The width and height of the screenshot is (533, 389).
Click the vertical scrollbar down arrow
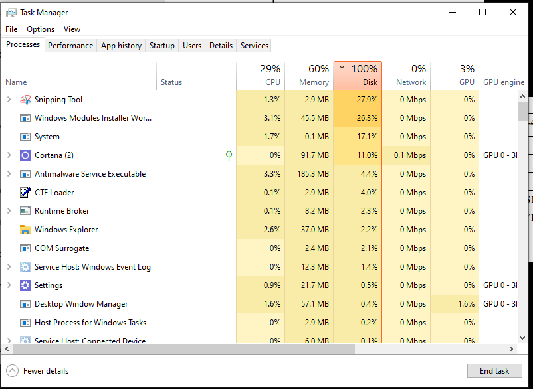[523, 338]
